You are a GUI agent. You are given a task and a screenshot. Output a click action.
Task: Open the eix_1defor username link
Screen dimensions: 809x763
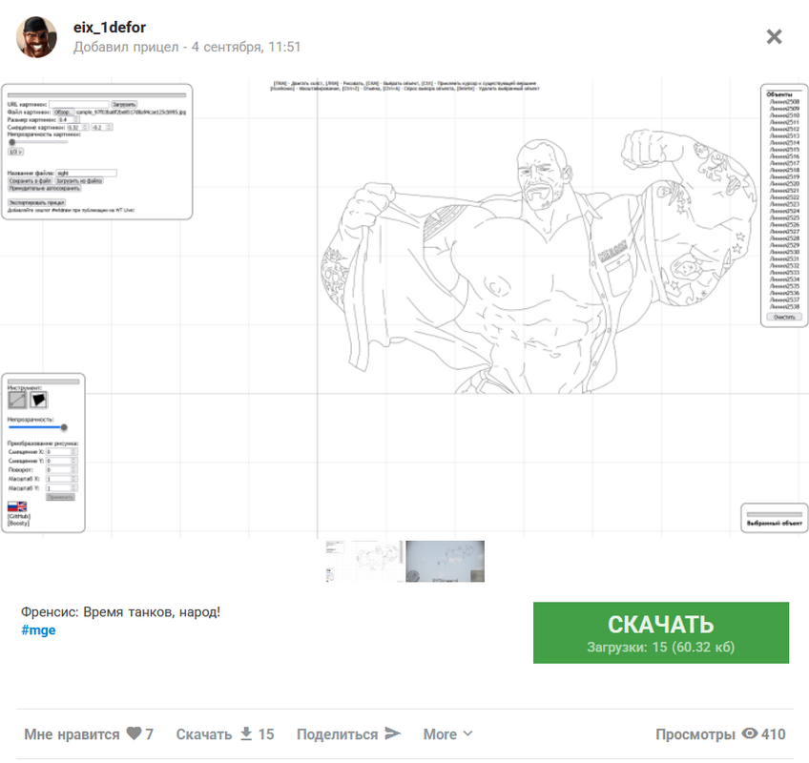point(110,28)
